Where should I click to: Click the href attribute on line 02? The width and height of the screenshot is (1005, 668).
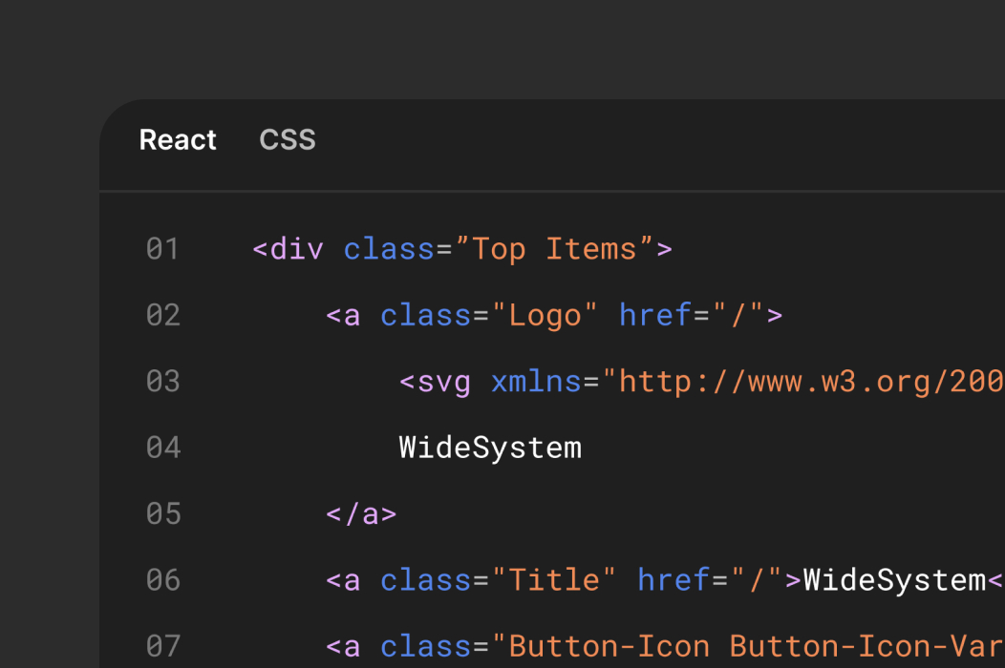pos(655,315)
